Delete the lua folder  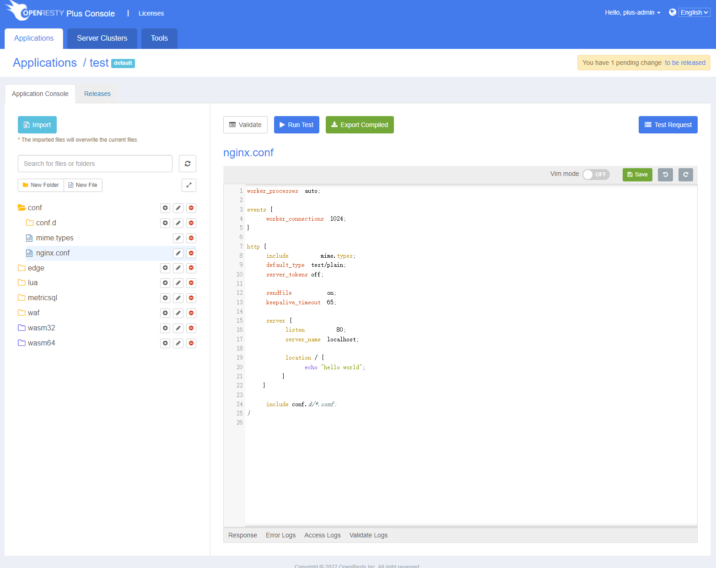pos(191,283)
